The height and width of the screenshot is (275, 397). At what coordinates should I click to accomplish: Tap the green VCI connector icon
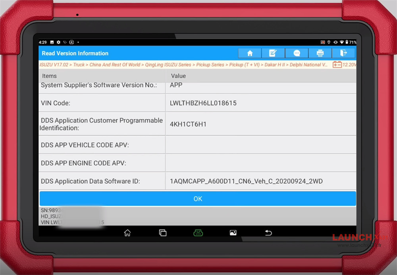point(198,233)
